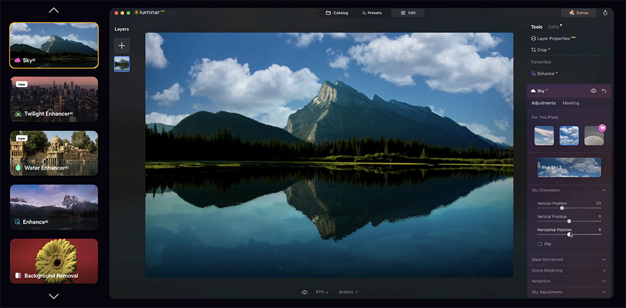
Task: Open the Crop tool
Action: (541, 49)
